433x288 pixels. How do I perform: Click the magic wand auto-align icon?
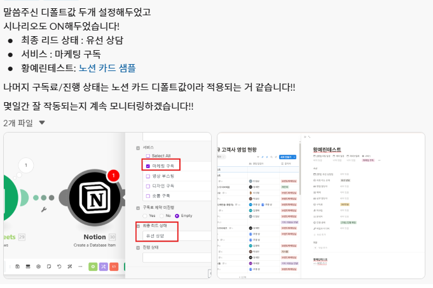tap(69, 266)
